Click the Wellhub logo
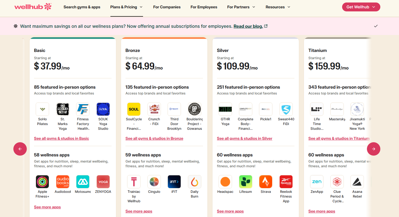399x217 pixels. click(x=33, y=7)
